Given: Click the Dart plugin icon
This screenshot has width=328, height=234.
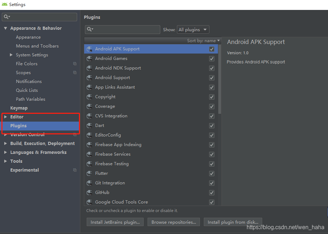Looking at the screenshot, I should pos(89,126).
